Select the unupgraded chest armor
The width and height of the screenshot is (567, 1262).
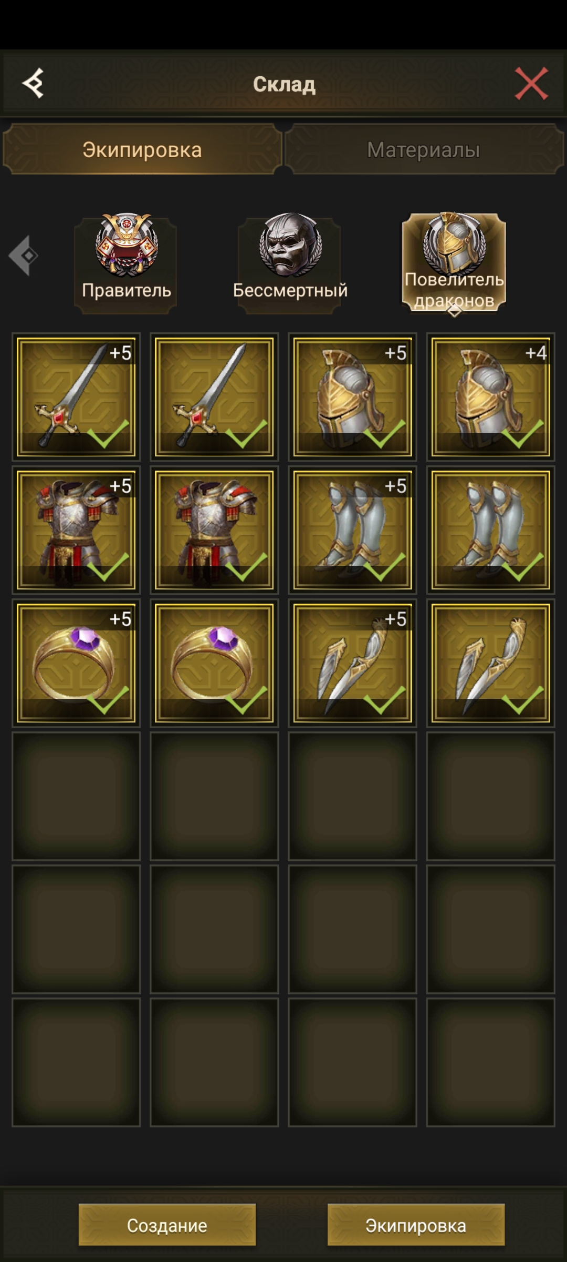[x=214, y=530]
